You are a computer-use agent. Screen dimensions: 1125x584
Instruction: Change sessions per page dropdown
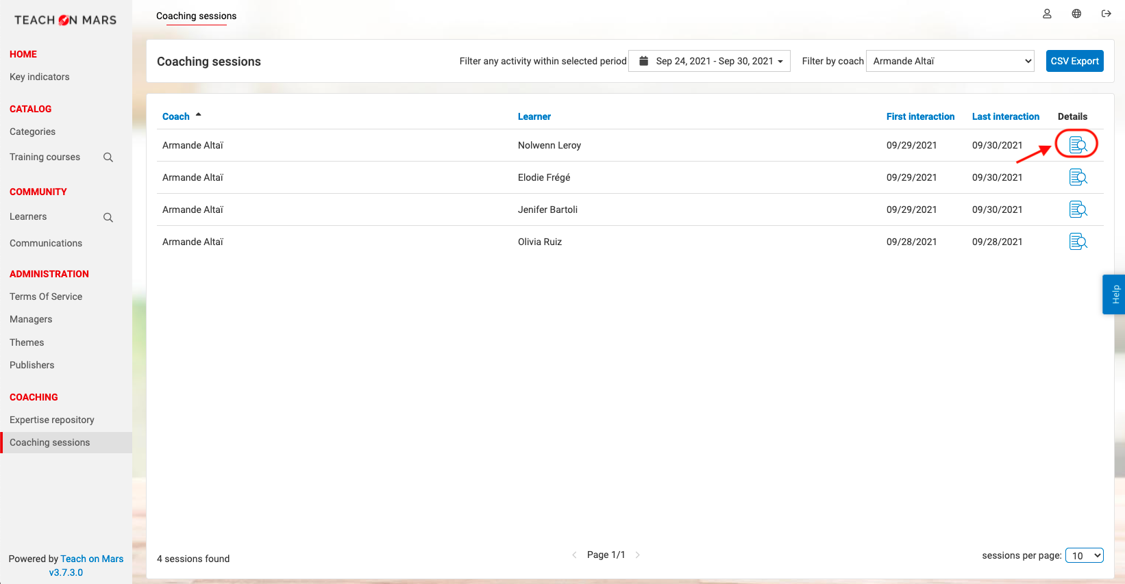pos(1085,555)
